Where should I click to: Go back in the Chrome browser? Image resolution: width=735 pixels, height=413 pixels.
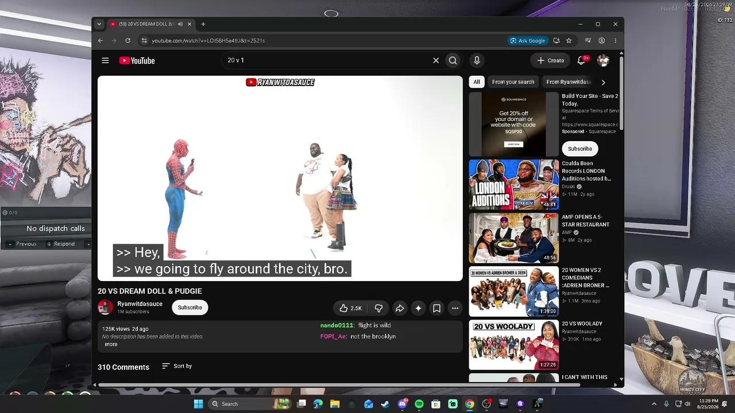pyautogui.click(x=100, y=41)
